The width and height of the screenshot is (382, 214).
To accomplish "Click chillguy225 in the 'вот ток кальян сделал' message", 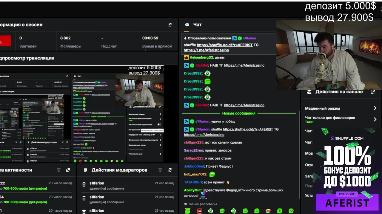I will (194, 142).
